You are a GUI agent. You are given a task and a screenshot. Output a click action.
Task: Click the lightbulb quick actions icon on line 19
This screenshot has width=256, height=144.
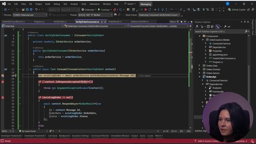pos(16,76)
